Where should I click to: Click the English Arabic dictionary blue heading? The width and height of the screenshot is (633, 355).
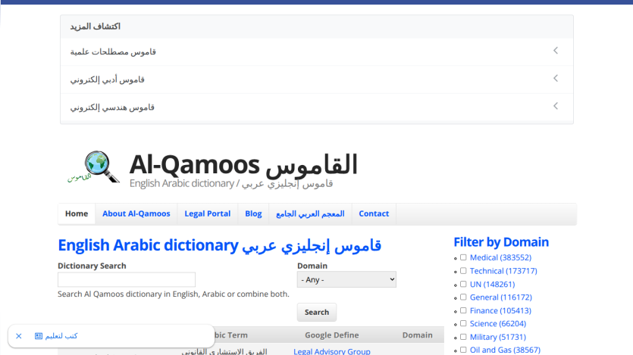(219, 245)
